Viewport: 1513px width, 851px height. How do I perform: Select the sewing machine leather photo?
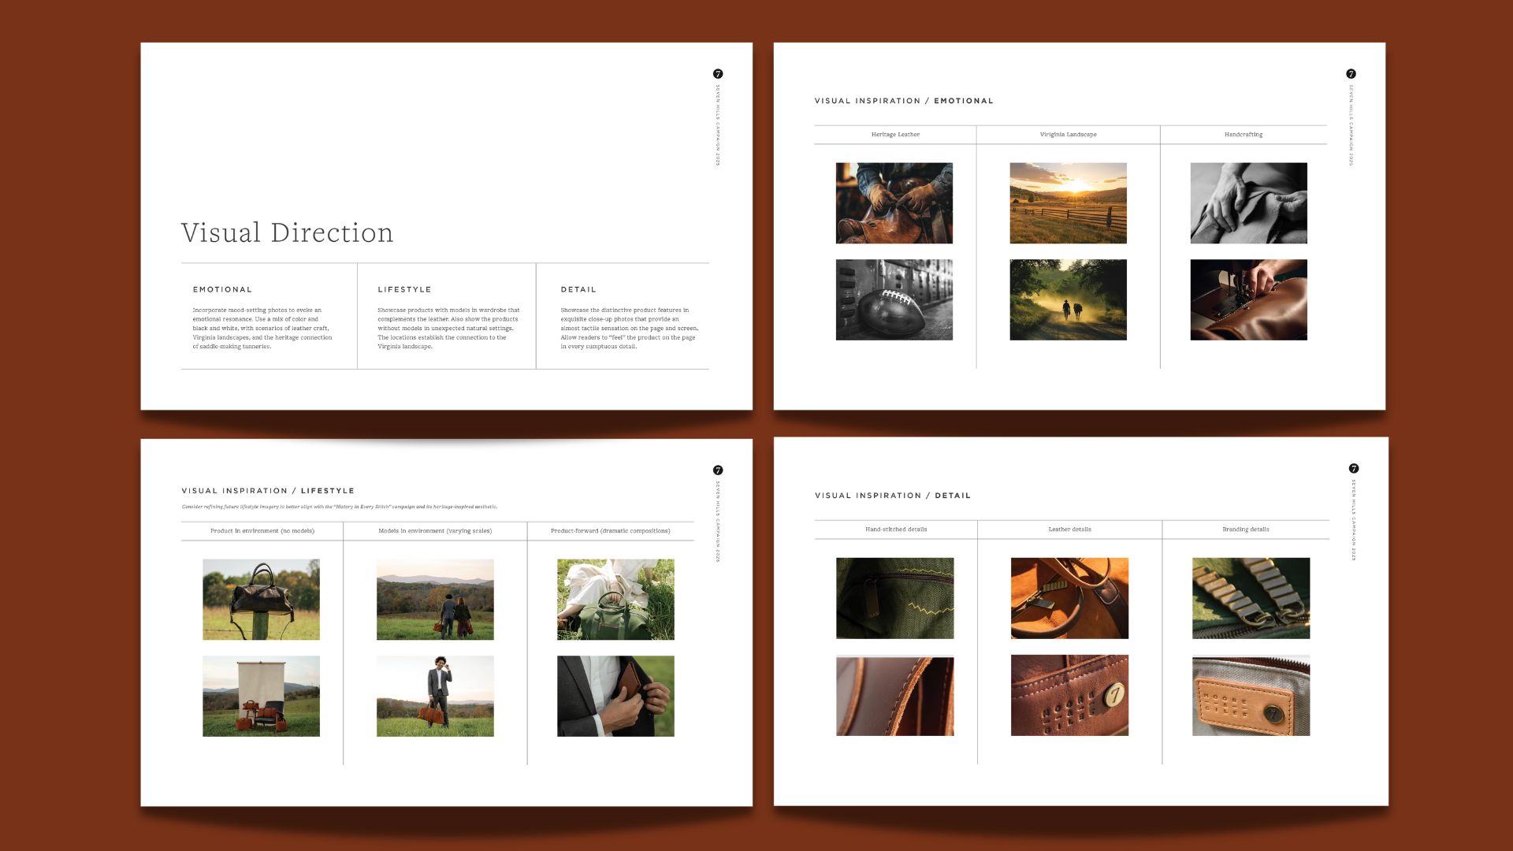(x=1248, y=300)
